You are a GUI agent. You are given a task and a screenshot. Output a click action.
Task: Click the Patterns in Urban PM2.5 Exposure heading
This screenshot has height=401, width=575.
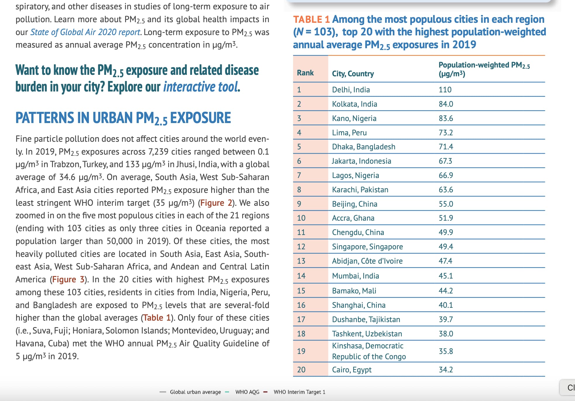click(123, 118)
